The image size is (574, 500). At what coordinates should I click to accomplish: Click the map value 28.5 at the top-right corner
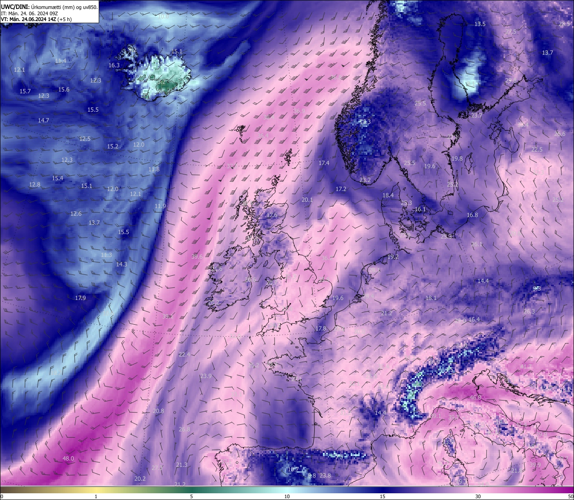click(564, 24)
